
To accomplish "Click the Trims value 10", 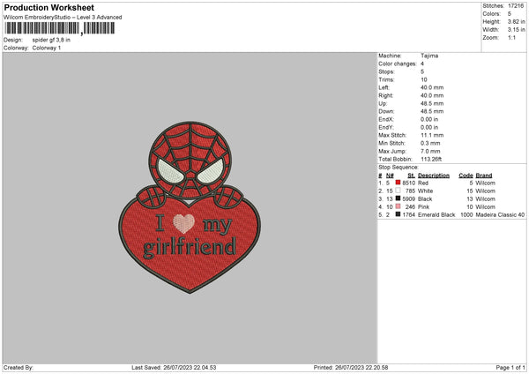I will (424, 79).
